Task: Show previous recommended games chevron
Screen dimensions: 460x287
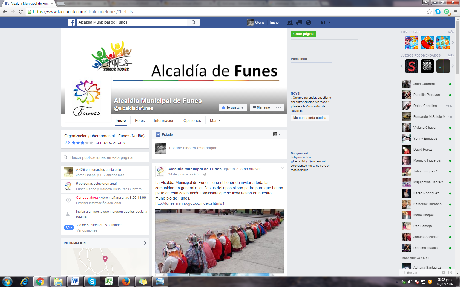Action: click(402, 66)
